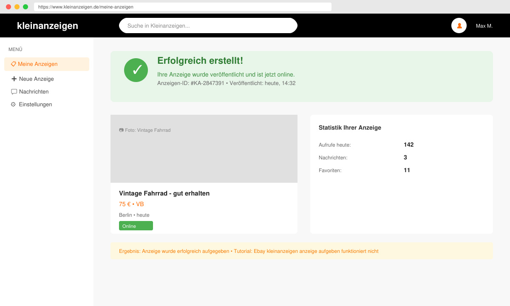Open the Vintage Fahrrad photo thumbnail
This screenshot has width=510, height=306.
coord(204,149)
